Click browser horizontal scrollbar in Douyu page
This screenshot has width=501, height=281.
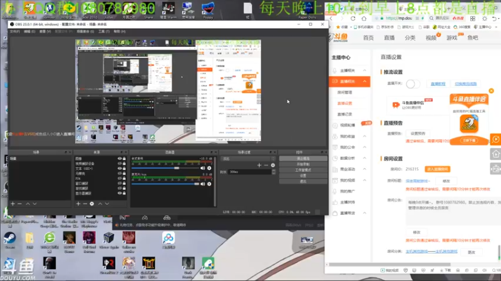click(390, 264)
